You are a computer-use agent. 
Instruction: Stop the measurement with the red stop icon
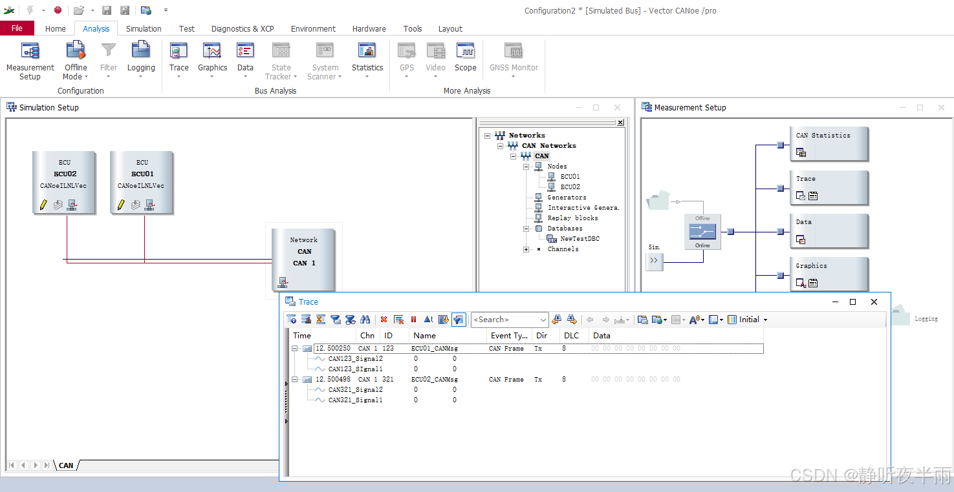pos(58,10)
